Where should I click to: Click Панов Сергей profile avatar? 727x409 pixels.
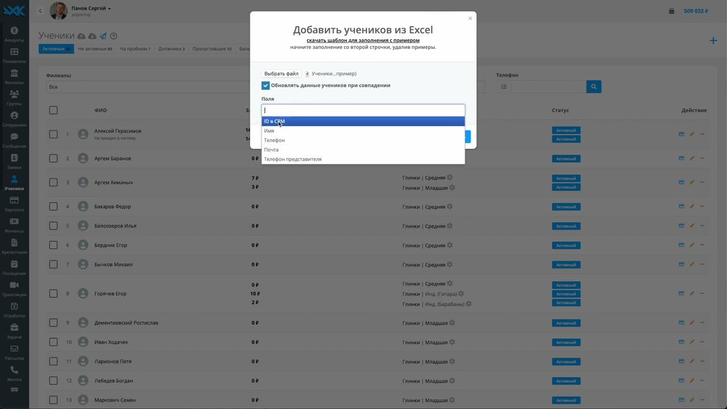59,11
